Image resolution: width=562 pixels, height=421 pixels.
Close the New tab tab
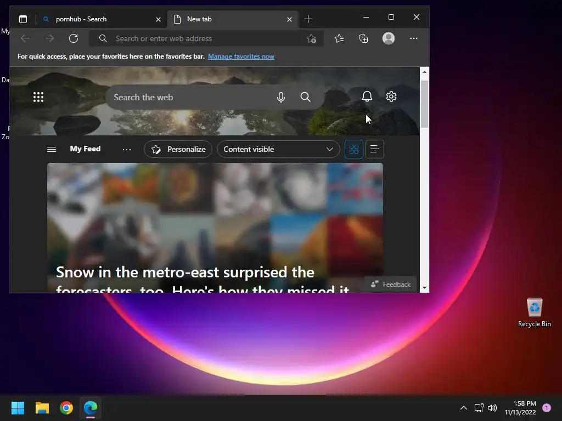click(289, 19)
